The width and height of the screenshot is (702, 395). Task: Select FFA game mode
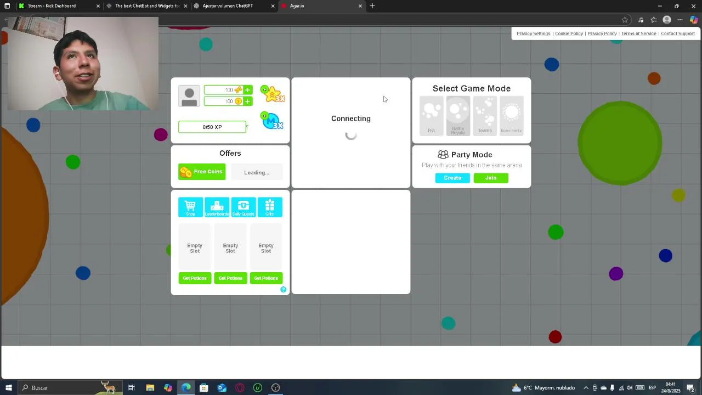(x=431, y=115)
